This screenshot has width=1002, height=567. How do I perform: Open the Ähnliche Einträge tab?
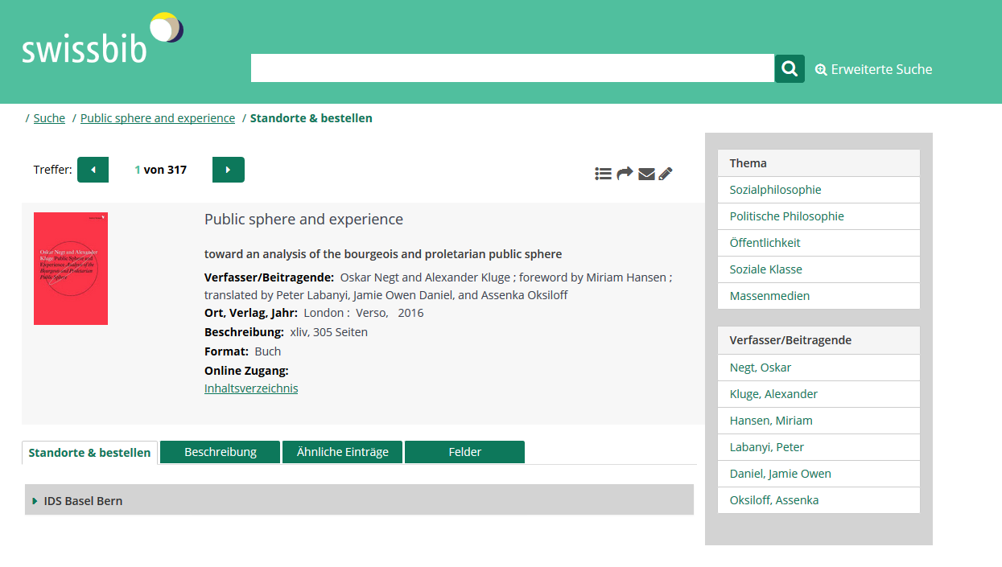point(342,452)
